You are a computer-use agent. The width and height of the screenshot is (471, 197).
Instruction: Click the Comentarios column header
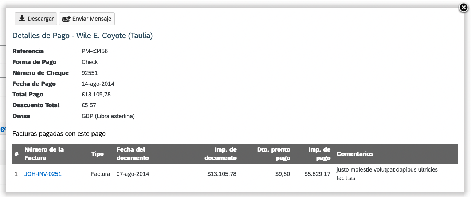pyautogui.click(x=355, y=154)
